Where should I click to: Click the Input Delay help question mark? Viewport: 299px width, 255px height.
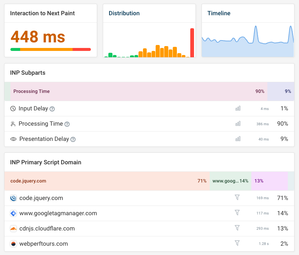coord(52,108)
